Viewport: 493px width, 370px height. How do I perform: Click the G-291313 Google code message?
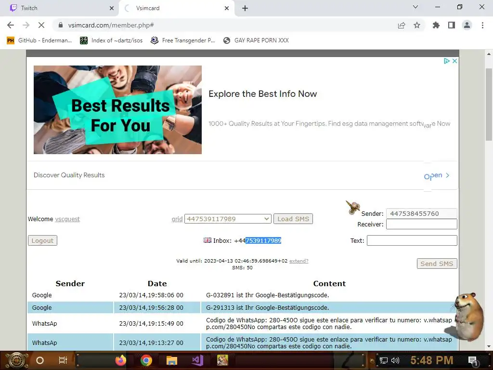267,308
